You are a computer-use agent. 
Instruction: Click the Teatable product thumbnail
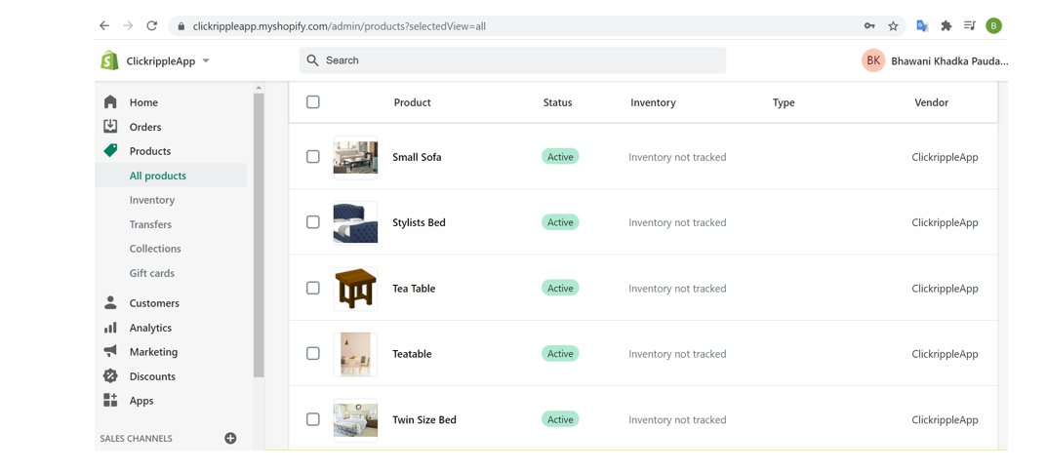point(355,354)
